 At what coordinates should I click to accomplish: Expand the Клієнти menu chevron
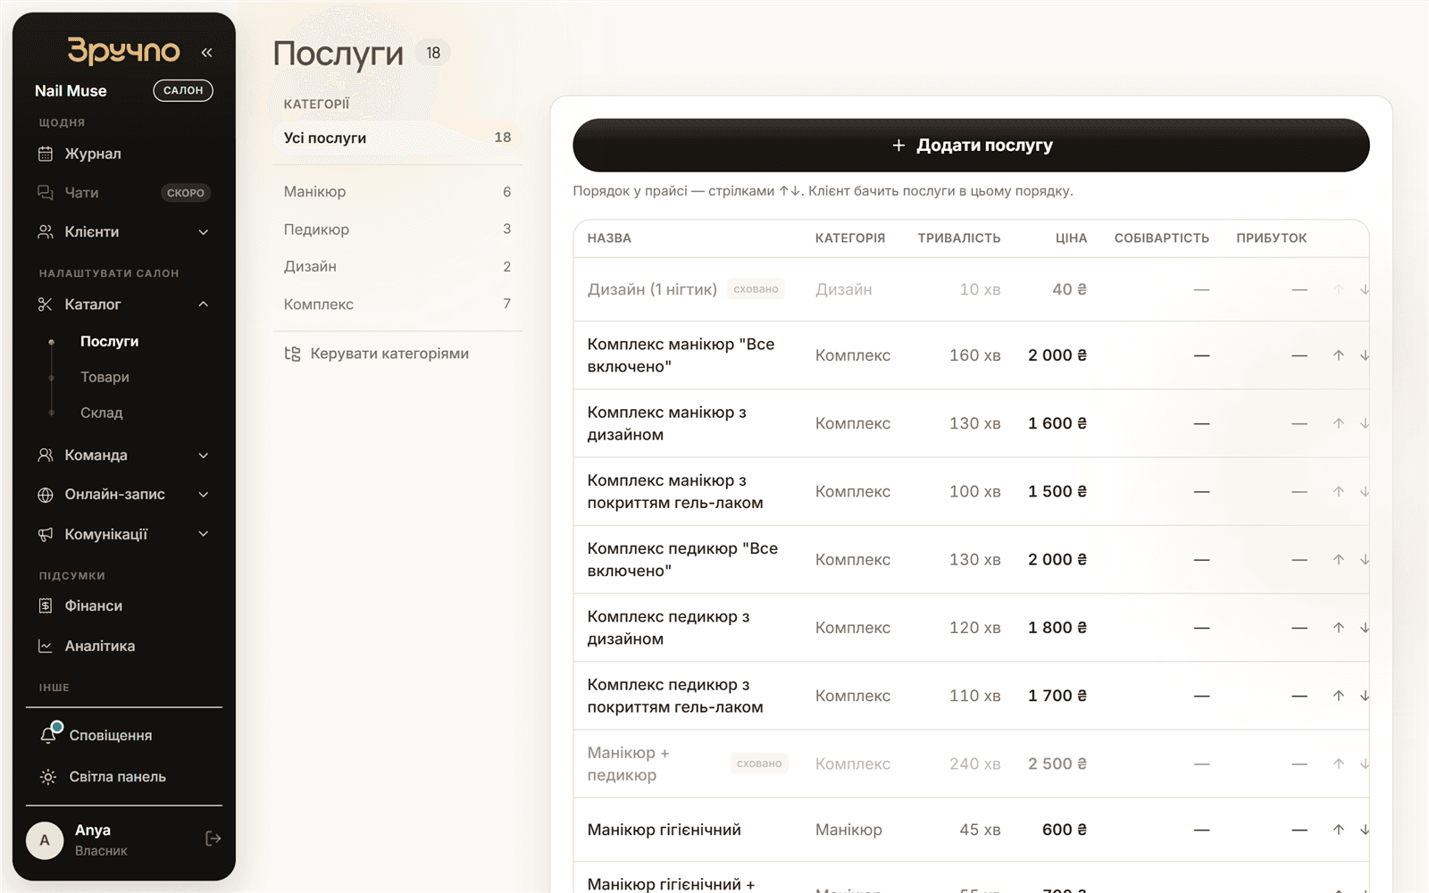pyautogui.click(x=204, y=232)
